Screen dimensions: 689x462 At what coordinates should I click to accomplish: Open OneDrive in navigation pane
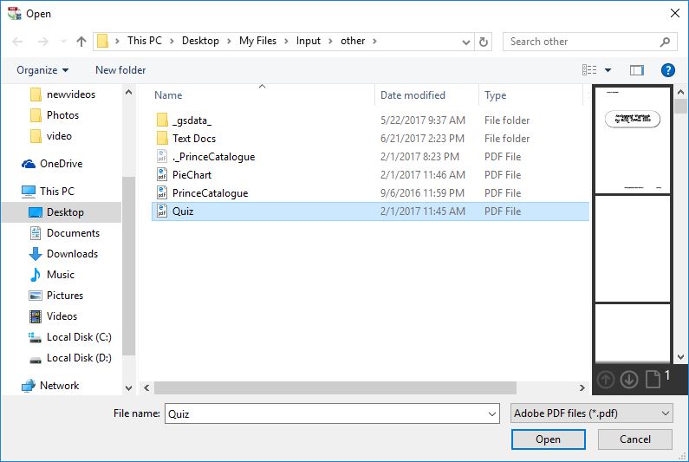(x=52, y=164)
